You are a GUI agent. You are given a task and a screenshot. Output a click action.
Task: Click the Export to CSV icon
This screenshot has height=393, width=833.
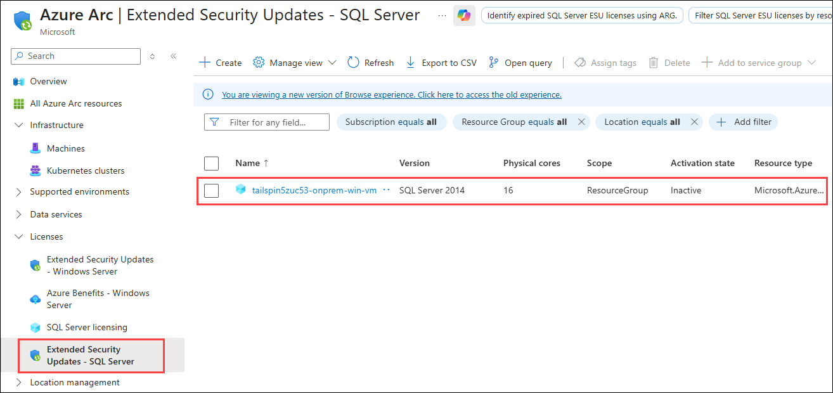(x=410, y=62)
